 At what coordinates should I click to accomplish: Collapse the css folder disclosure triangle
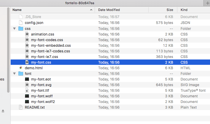click(15, 28)
